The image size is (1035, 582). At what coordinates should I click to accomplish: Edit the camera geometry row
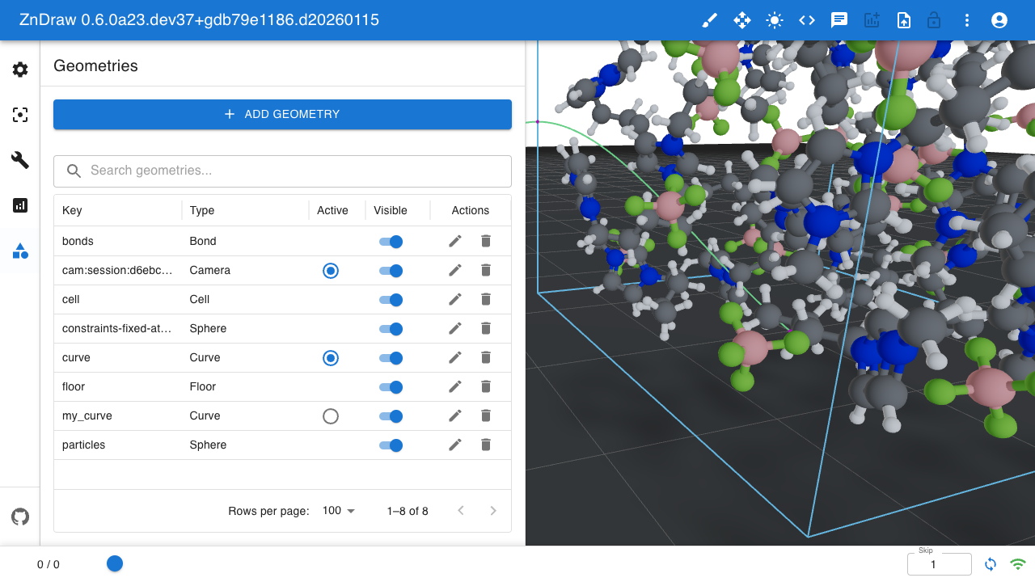(455, 270)
